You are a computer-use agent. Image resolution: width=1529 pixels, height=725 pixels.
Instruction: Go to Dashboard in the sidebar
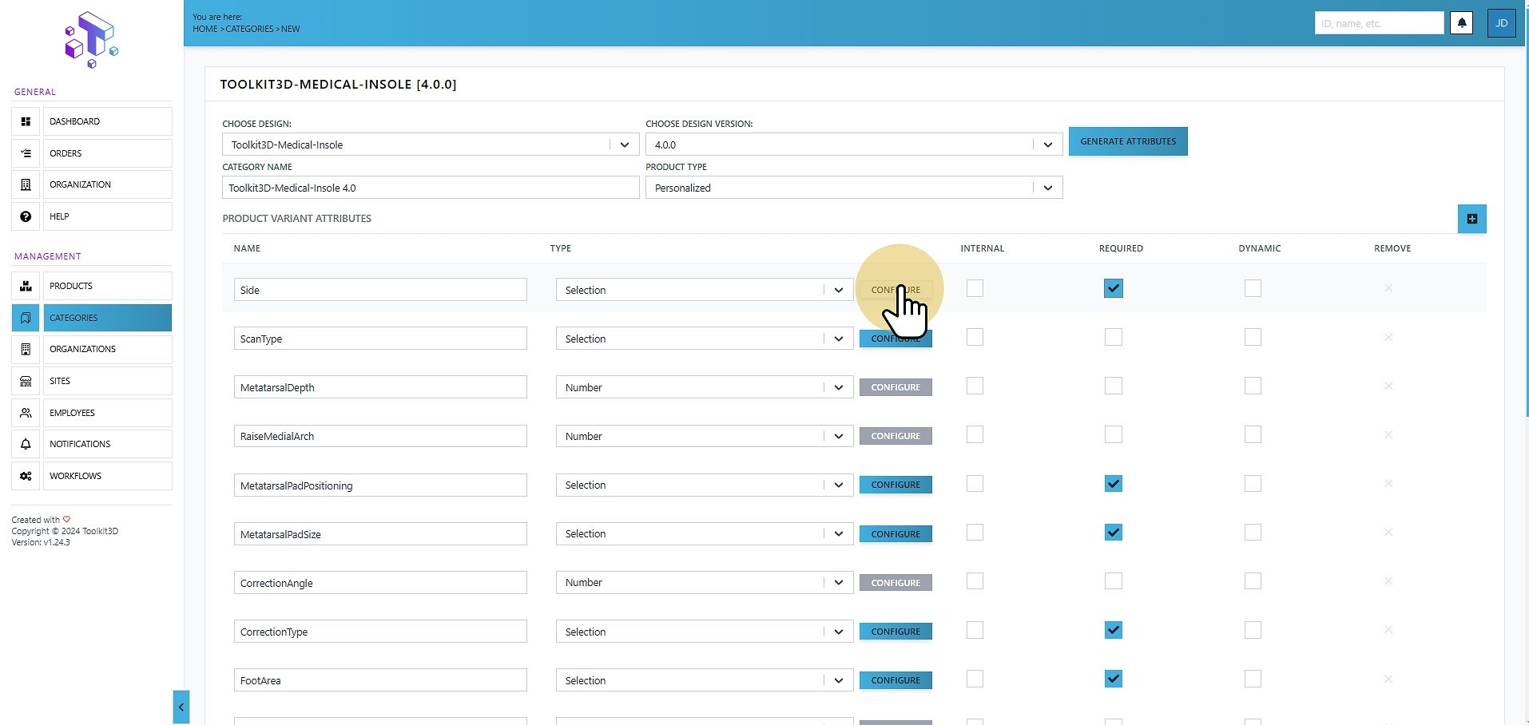click(x=107, y=121)
